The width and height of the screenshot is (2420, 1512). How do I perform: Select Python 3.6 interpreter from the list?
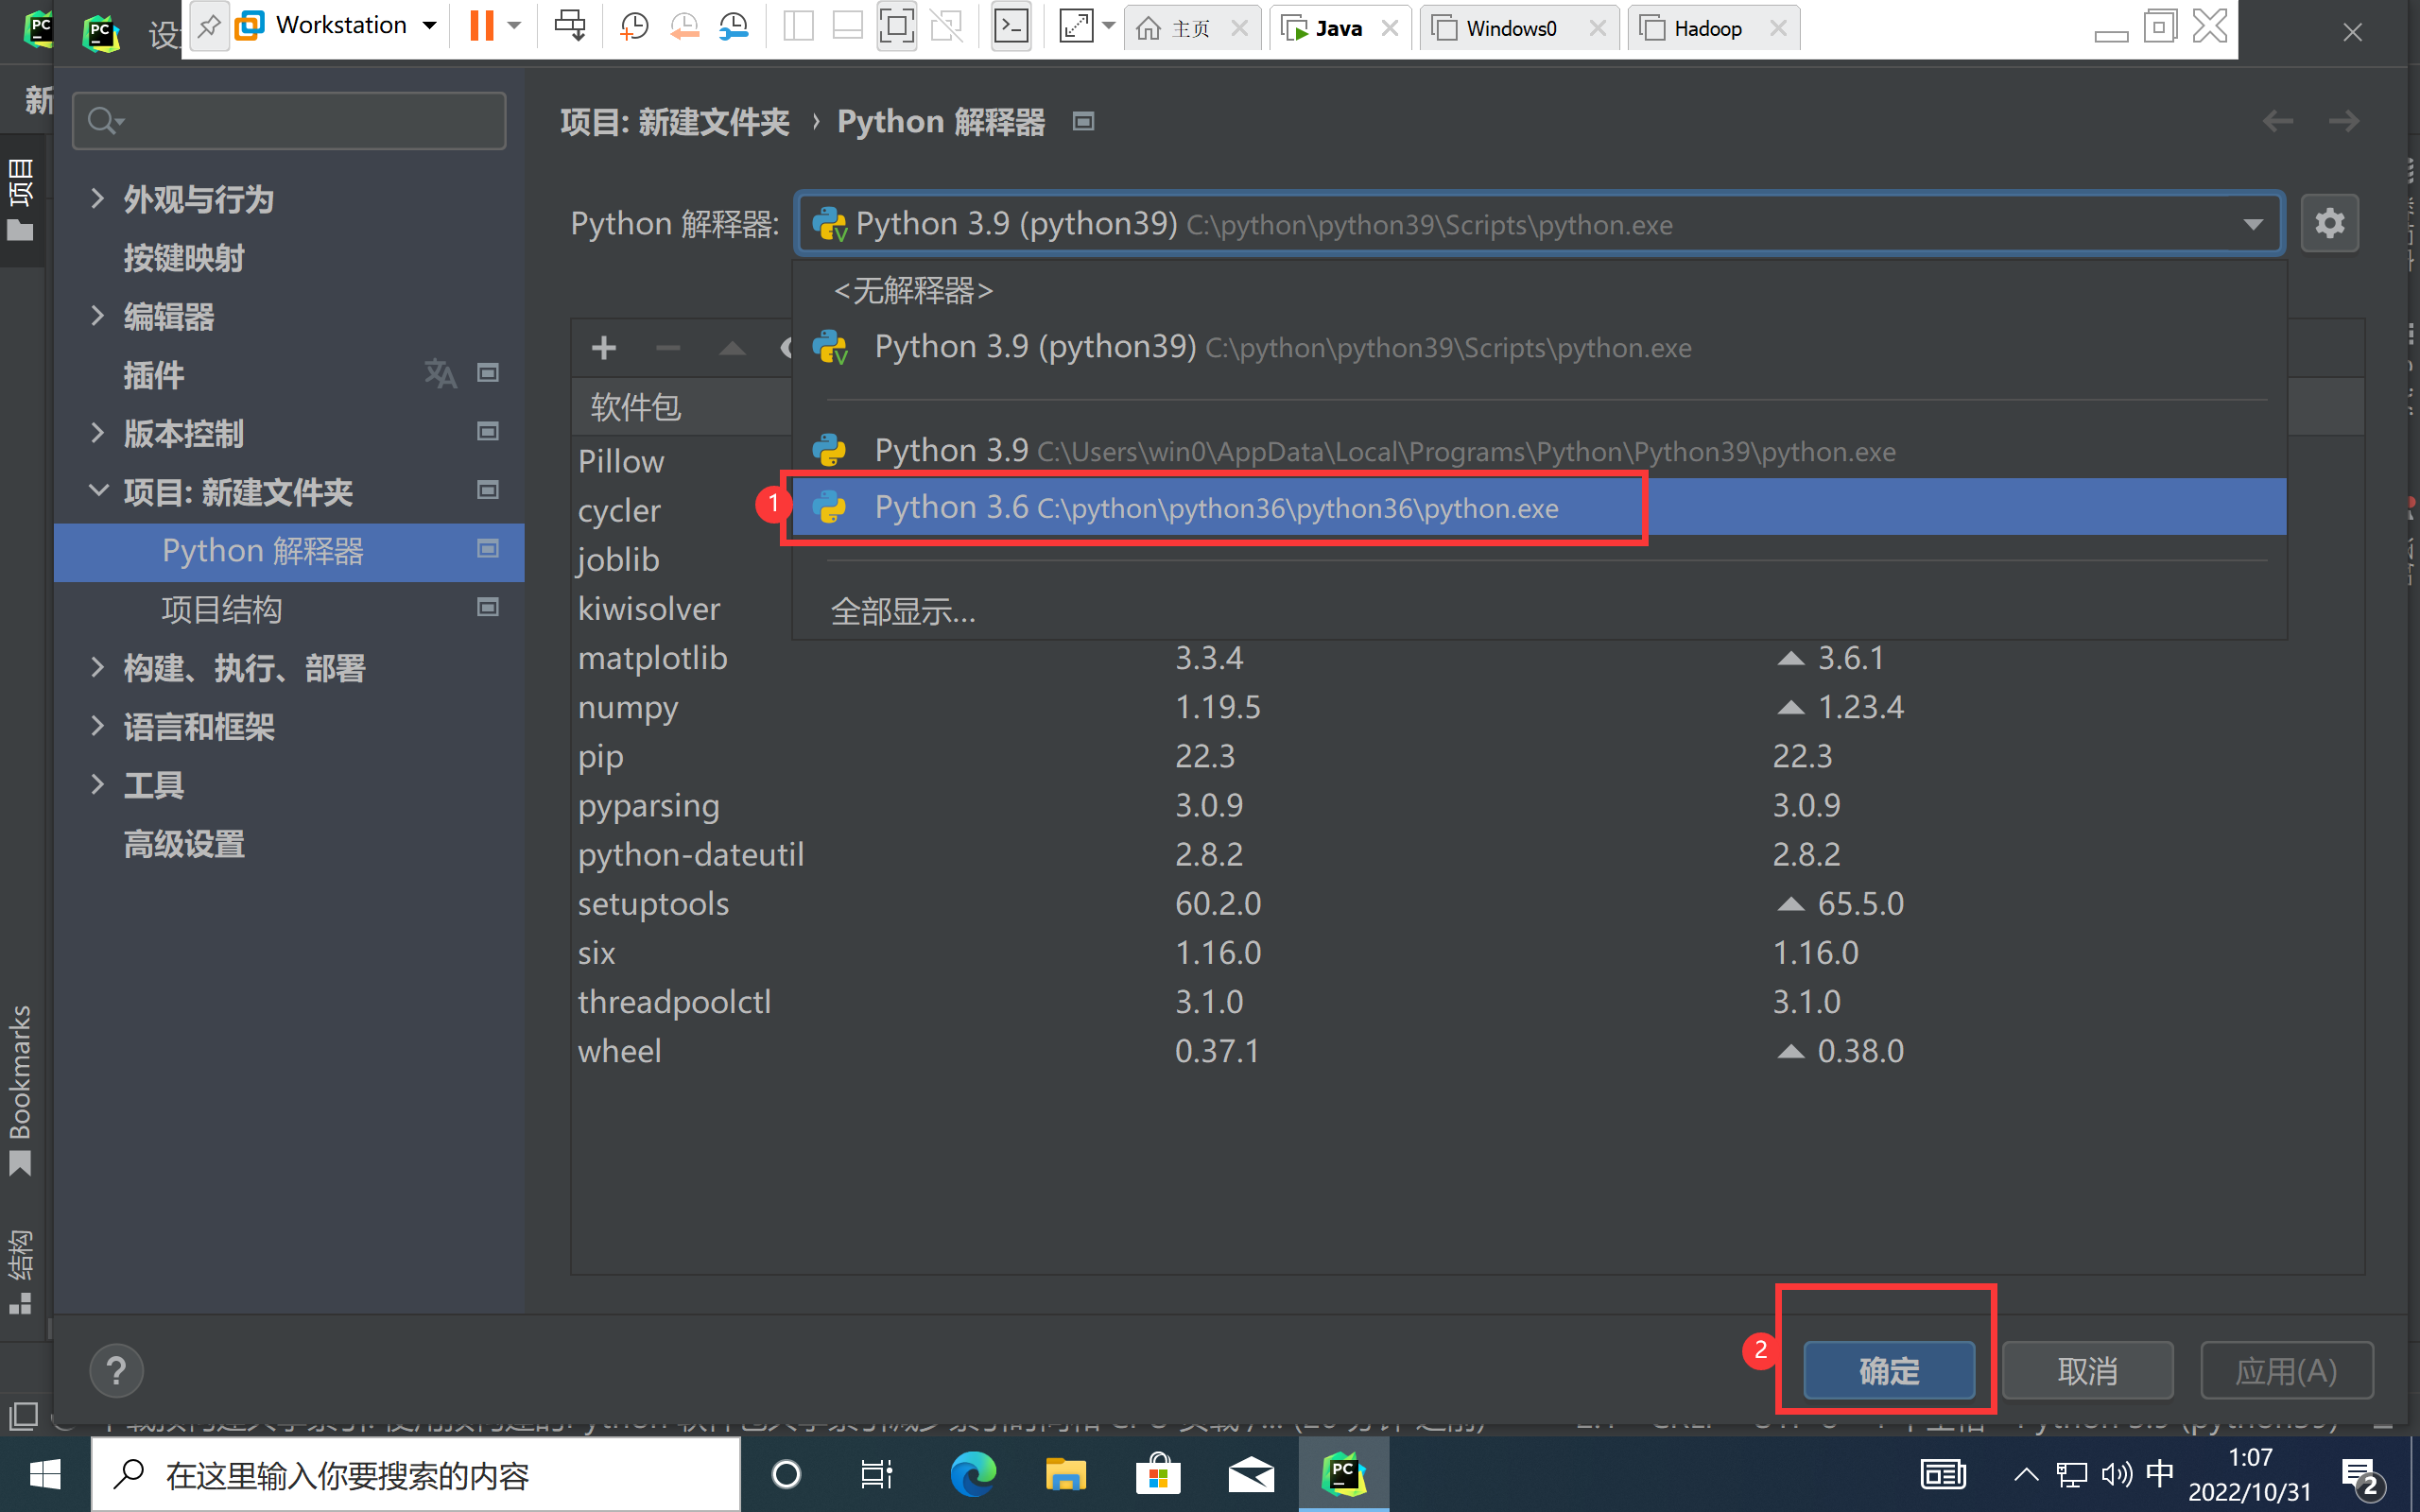click(1215, 507)
